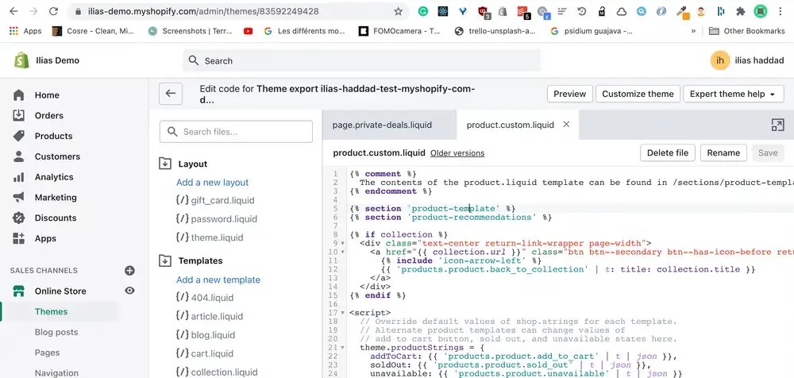Collapse the Templates folder
Image resolution: width=794 pixels, height=378 pixels.
165,260
